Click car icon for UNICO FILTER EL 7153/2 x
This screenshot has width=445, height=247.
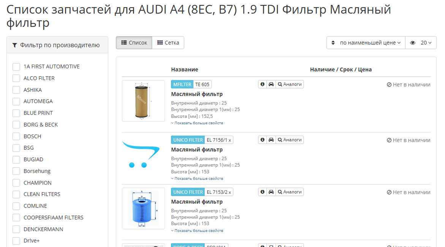click(x=271, y=192)
